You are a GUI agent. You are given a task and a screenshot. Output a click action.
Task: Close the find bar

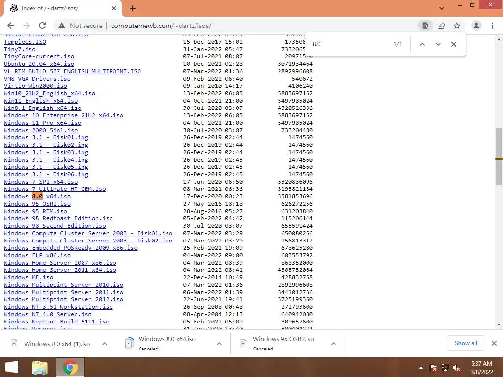point(453,44)
